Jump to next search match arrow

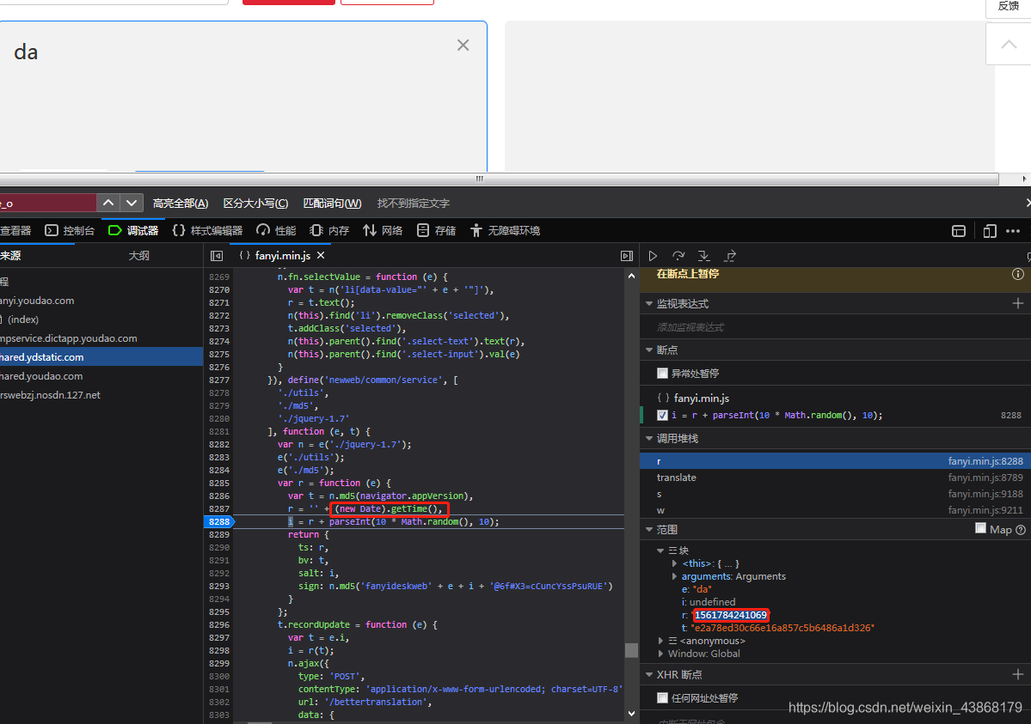[x=132, y=203]
